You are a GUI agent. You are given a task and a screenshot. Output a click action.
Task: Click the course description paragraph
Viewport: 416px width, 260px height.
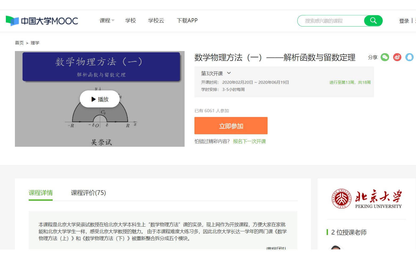pyautogui.click(x=163, y=232)
